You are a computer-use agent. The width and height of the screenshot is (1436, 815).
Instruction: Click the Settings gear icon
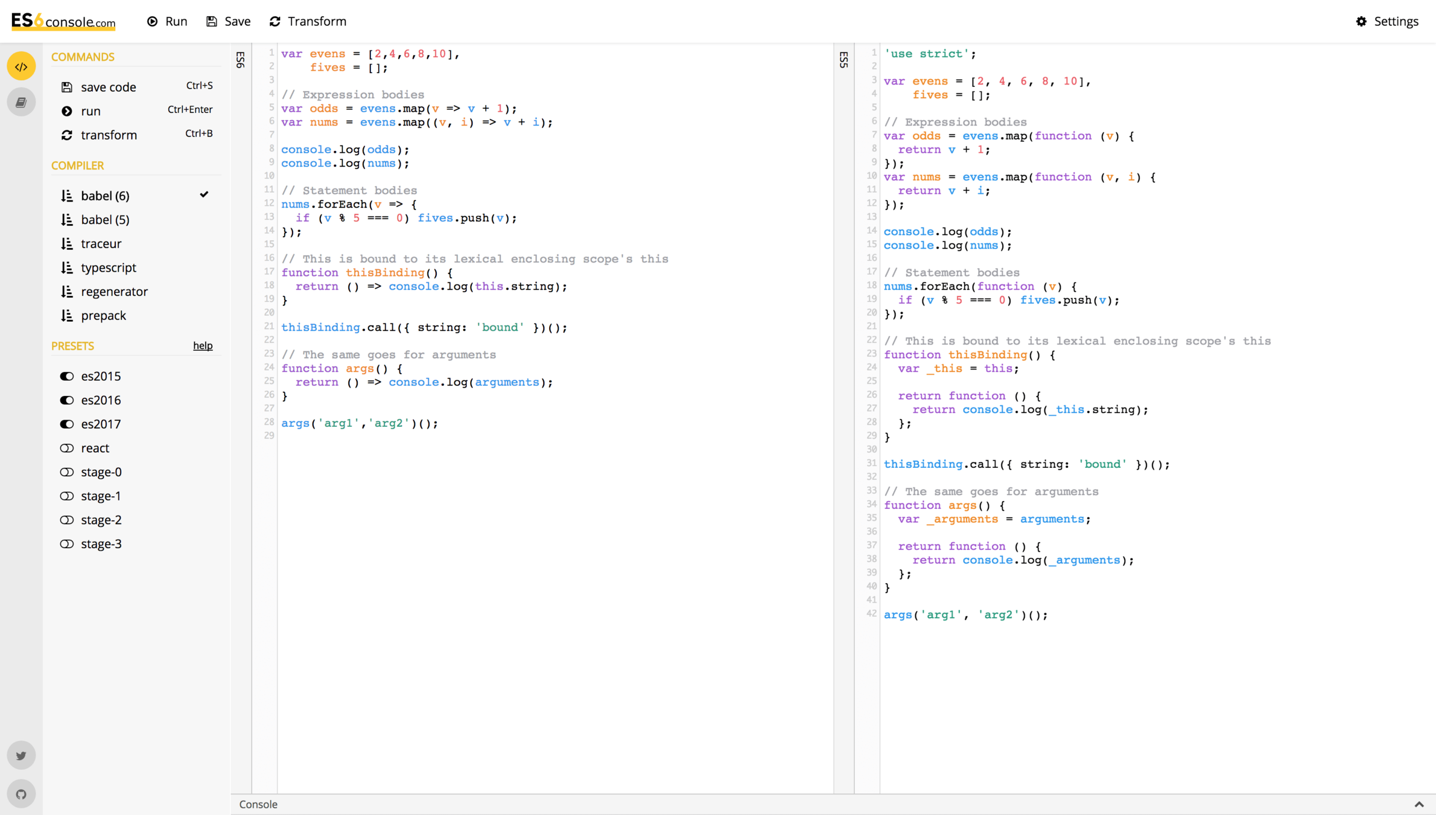coord(1361,21)
